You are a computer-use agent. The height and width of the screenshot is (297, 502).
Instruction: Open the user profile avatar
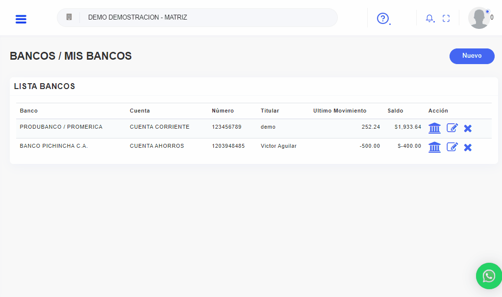pos(478,18)
